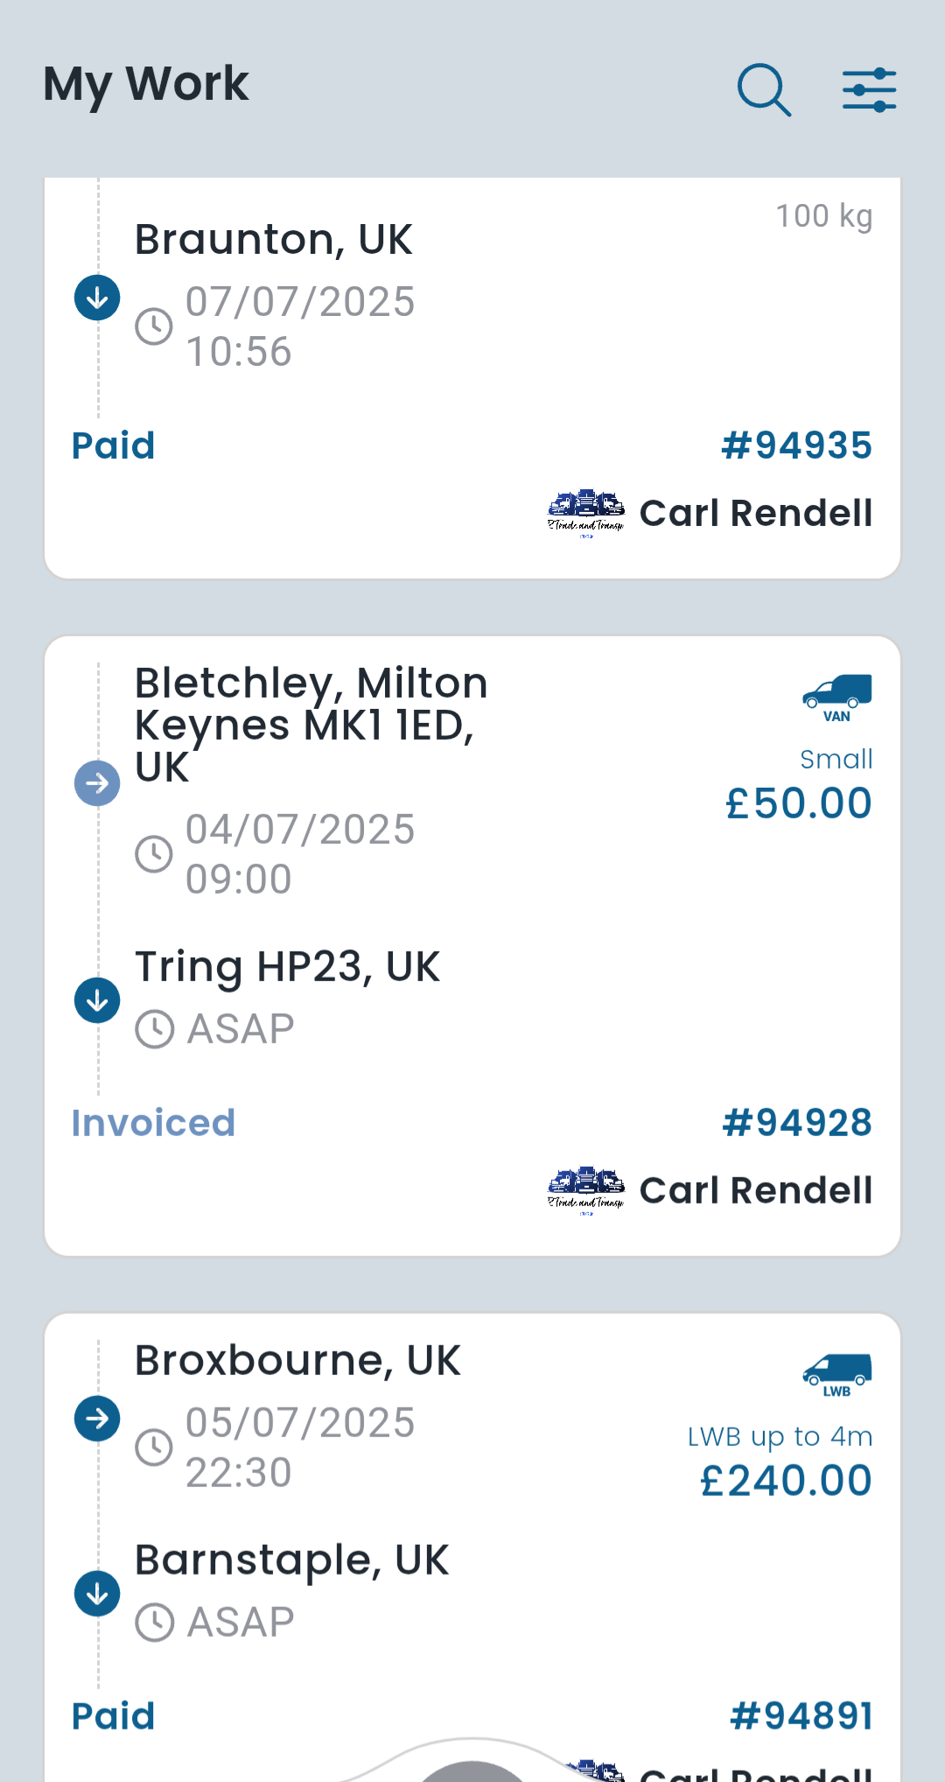Click the LWB van vehicle icon

coord(836,1374)
